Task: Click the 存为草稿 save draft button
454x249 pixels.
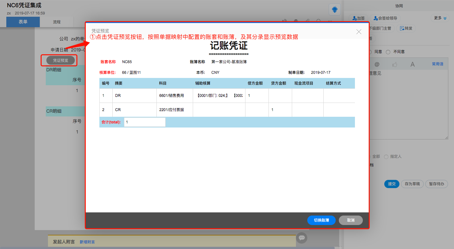Action: [412, 184]
